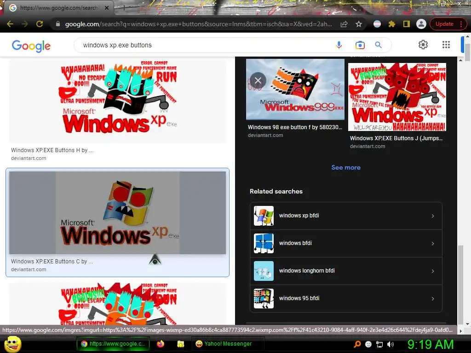Click the search magnifier tray icon
This screenshot has width=471, height=353.
click(357, 344)
